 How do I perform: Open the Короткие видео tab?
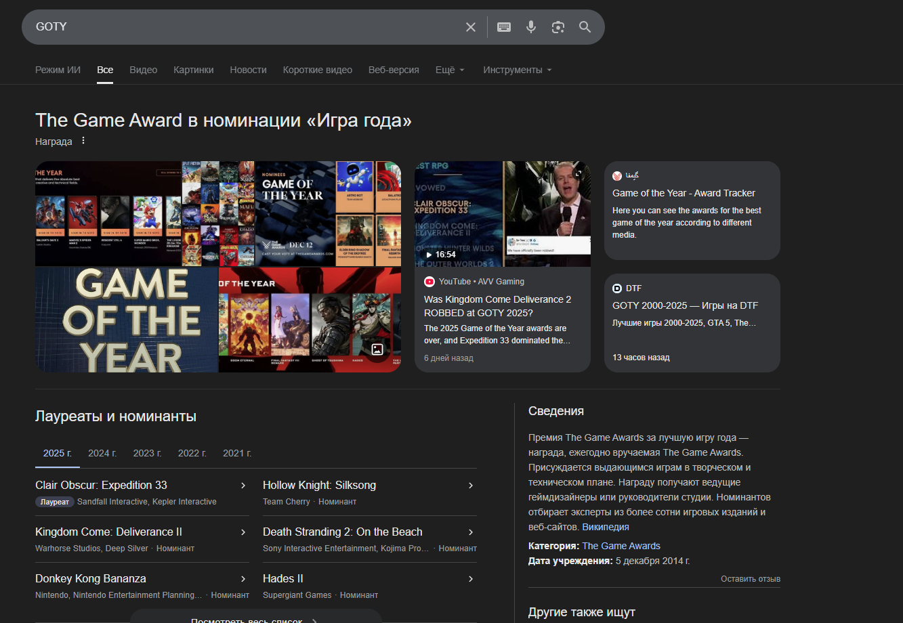click(x=318, y=70)
